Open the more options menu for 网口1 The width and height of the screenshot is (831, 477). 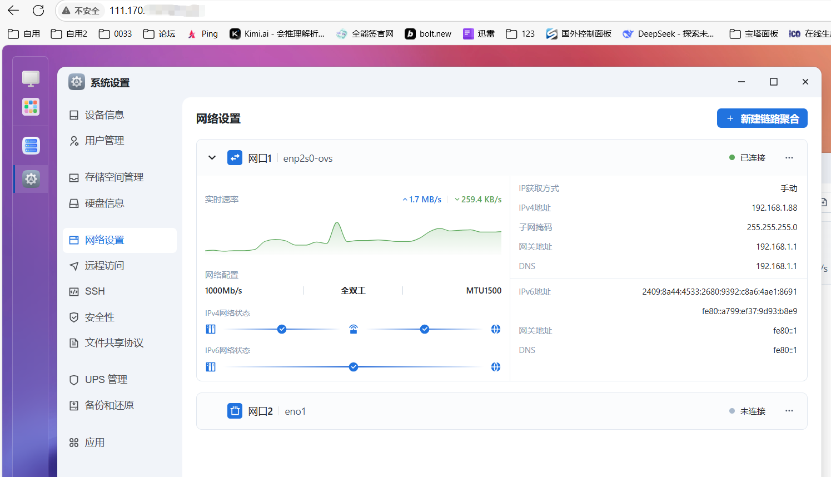789,158
